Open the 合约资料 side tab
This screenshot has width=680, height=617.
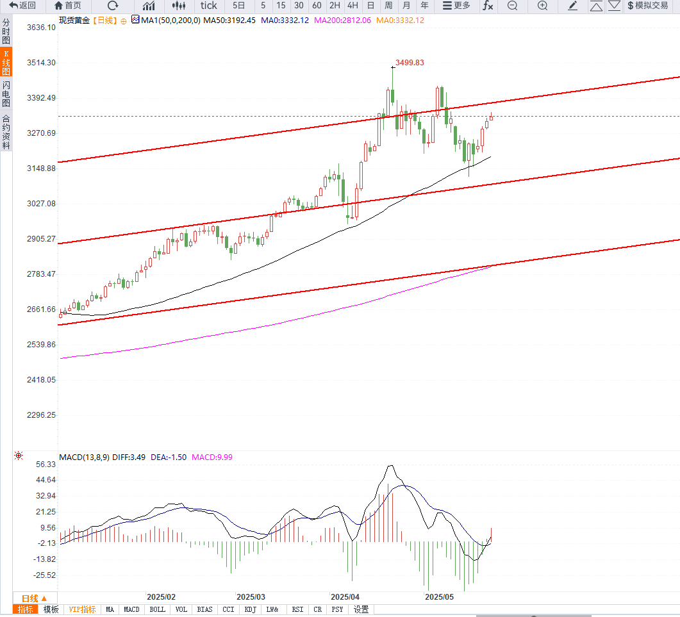pos(6,132)
